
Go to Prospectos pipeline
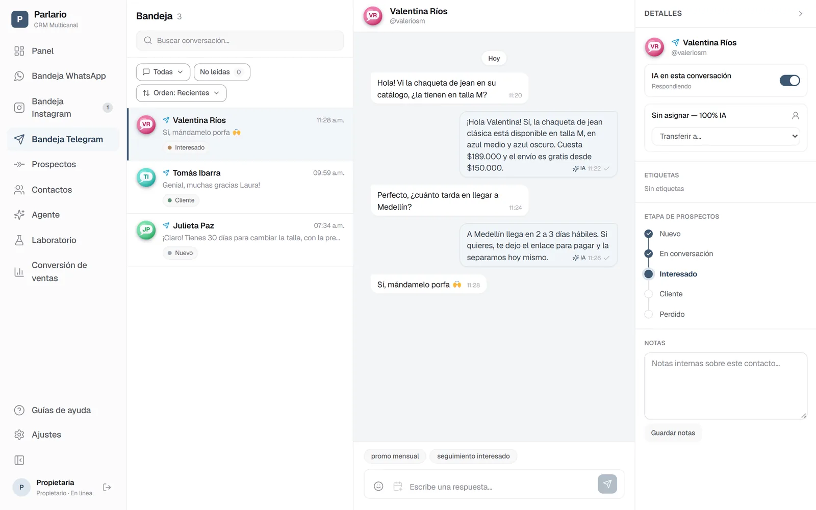pos(63,164)
